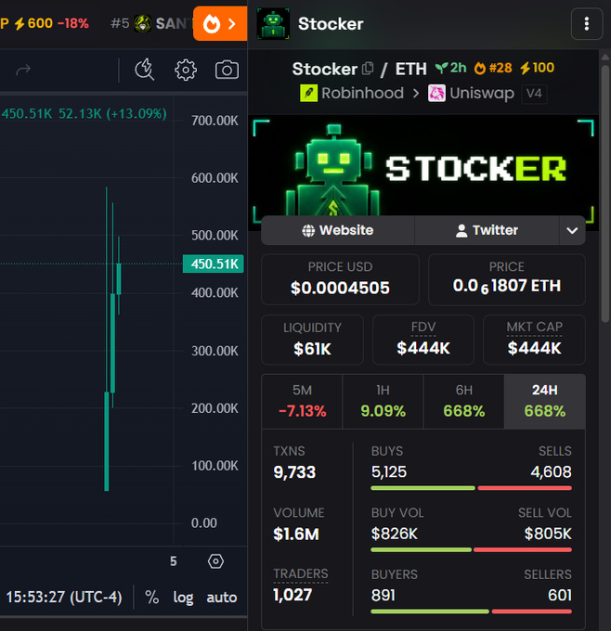611x631 pixels.
Task: Click the right panel vertical scrollbar
Action: pos(604,193)
